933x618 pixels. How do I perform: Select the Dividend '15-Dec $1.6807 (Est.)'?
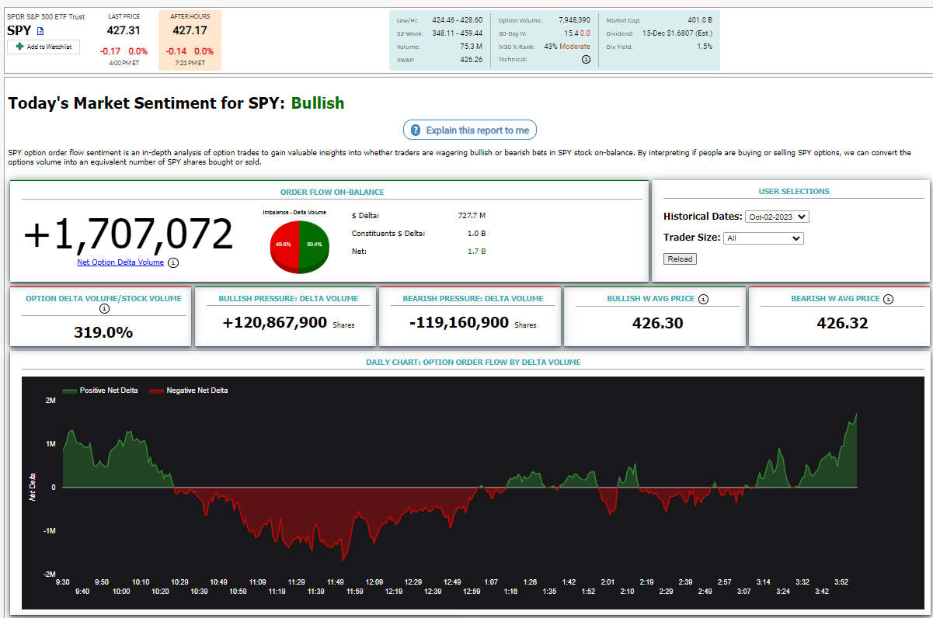[677, 33]
